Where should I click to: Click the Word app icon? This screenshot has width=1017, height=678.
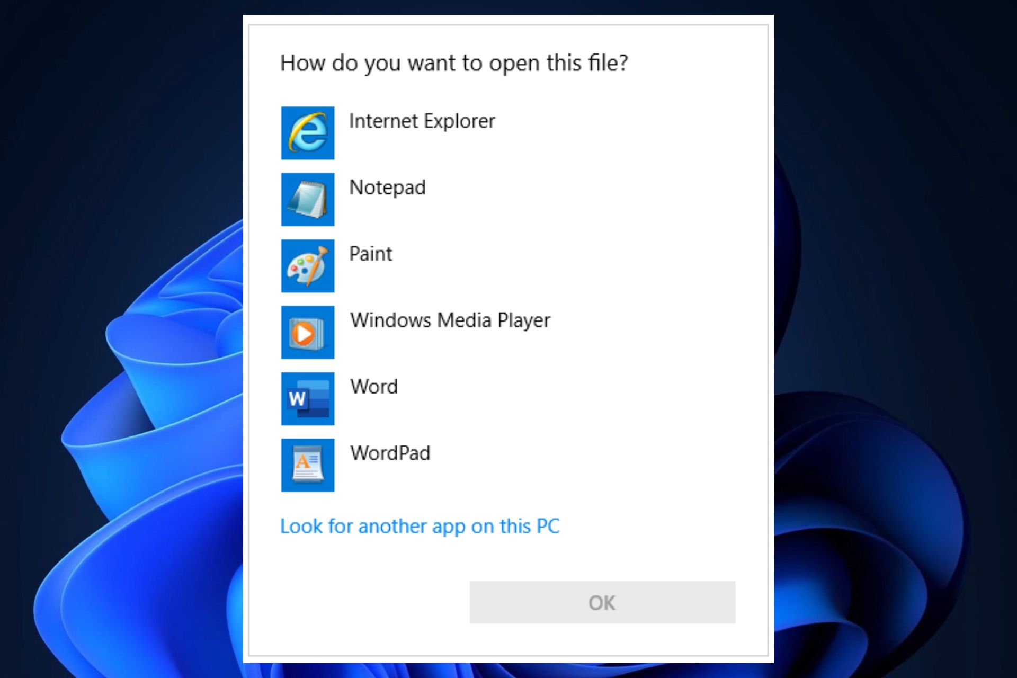coord(308,399)
